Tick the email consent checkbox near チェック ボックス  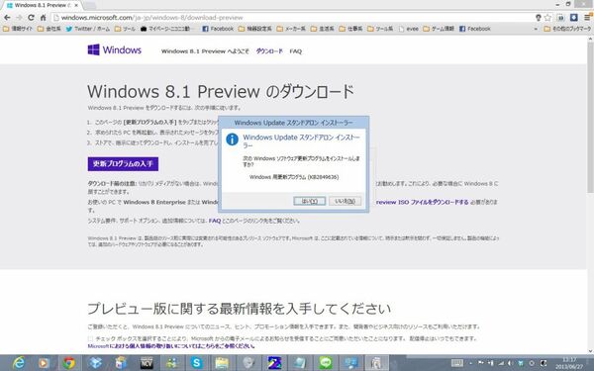tap(90, 338)
